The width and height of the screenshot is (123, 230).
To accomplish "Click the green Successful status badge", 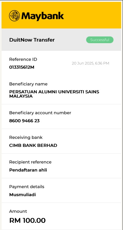I will tap(100, 40).
